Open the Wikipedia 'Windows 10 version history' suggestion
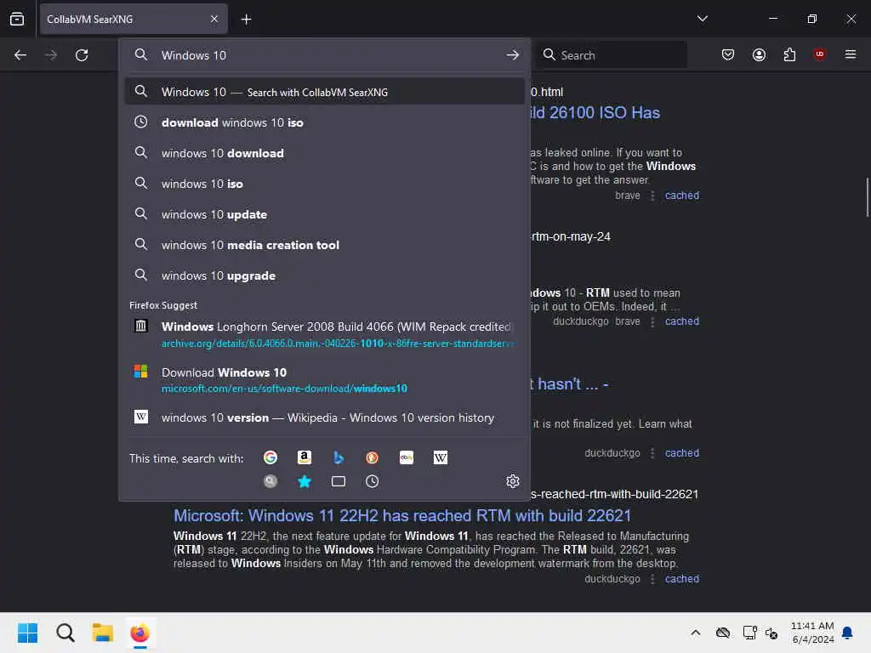The image size is (871, 653). (x=325, y=417)
